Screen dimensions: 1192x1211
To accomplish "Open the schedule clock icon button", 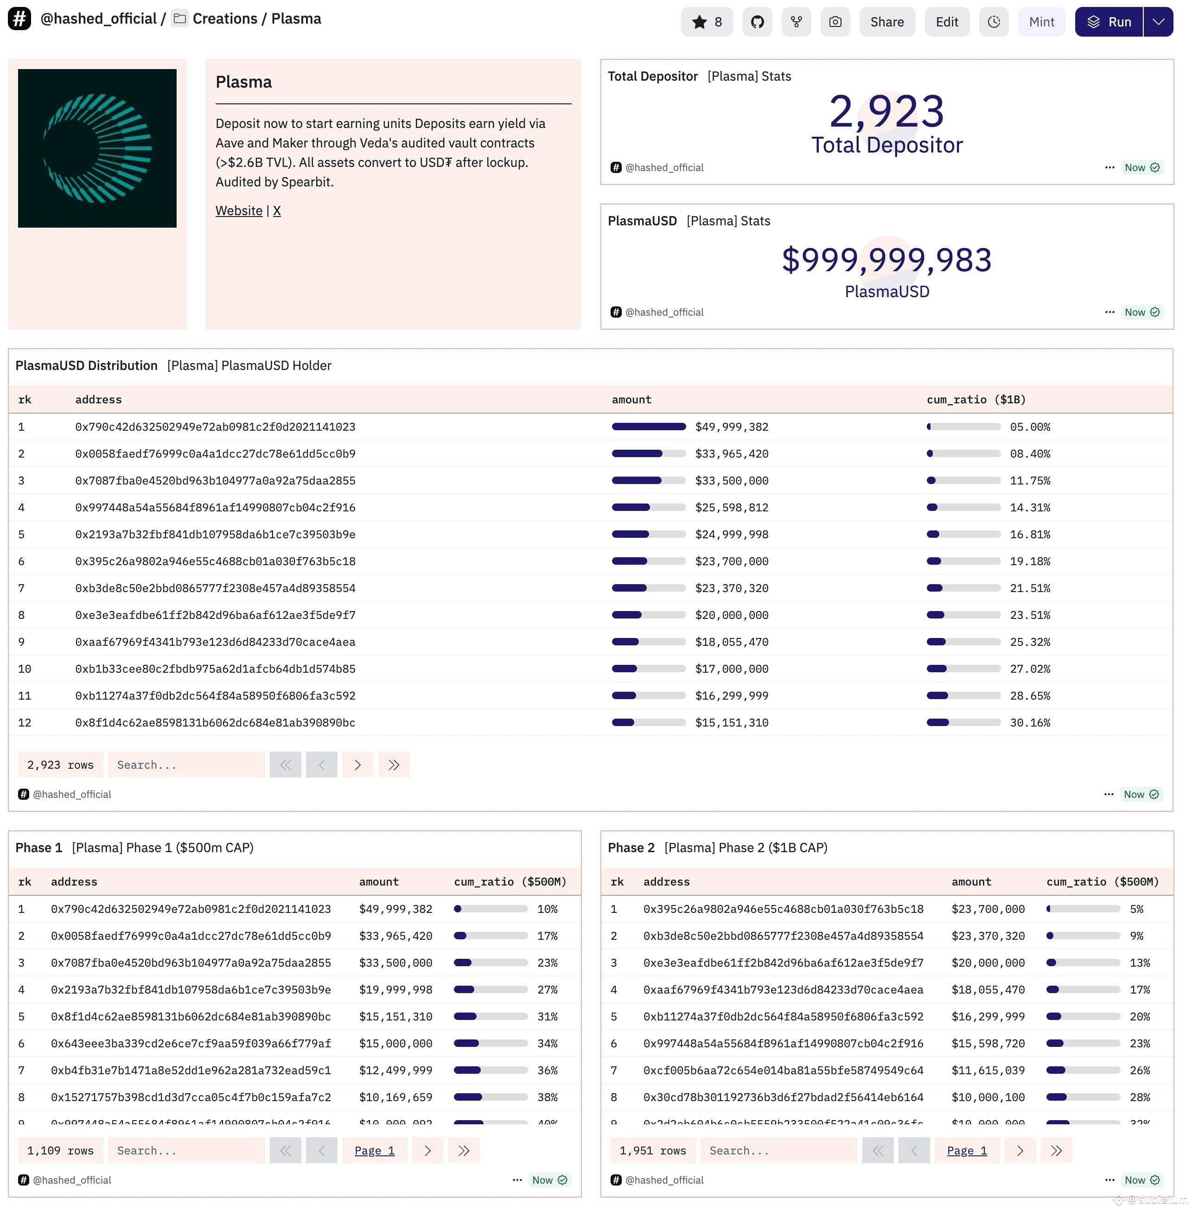I will point(994,22).
